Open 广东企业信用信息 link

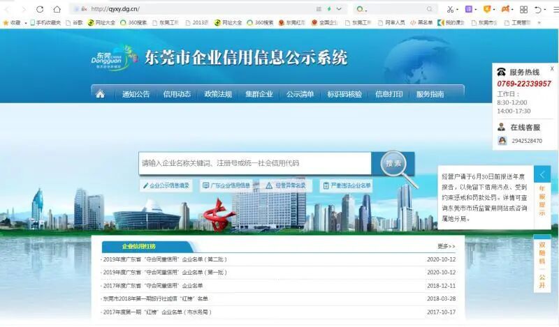tap(226, 185)
